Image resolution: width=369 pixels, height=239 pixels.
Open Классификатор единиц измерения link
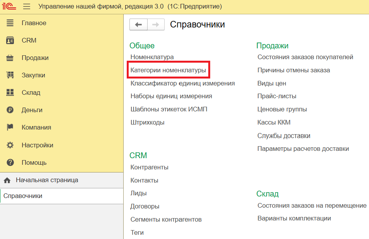pos(183,84)
